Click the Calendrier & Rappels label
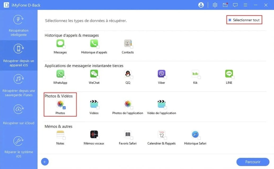The width and height of the screenshot is (274, 169). tap(161, 143)
